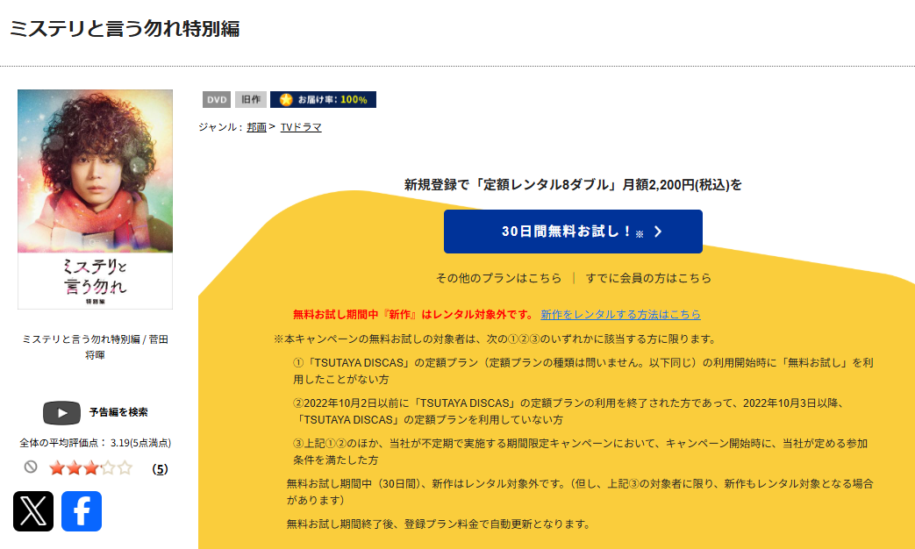Select the fifth rating star

(125, 468)
